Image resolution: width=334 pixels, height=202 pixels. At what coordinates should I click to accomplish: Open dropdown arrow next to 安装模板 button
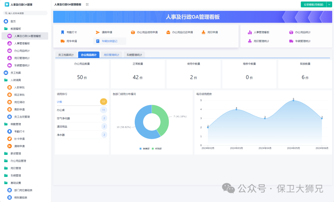(x=329, y=5)
